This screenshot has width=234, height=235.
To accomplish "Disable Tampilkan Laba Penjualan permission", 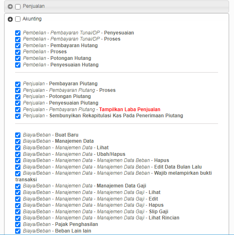I will pos(18,110).
